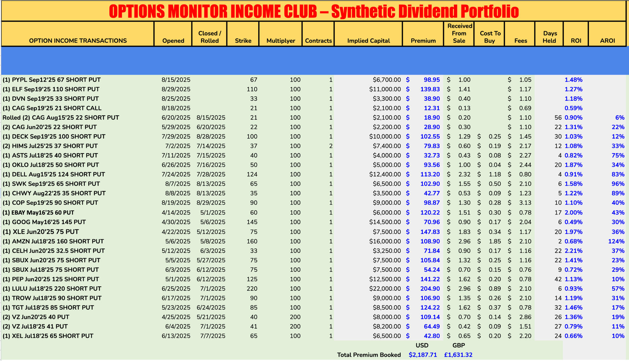Click the AROI column header

(607, 40)
